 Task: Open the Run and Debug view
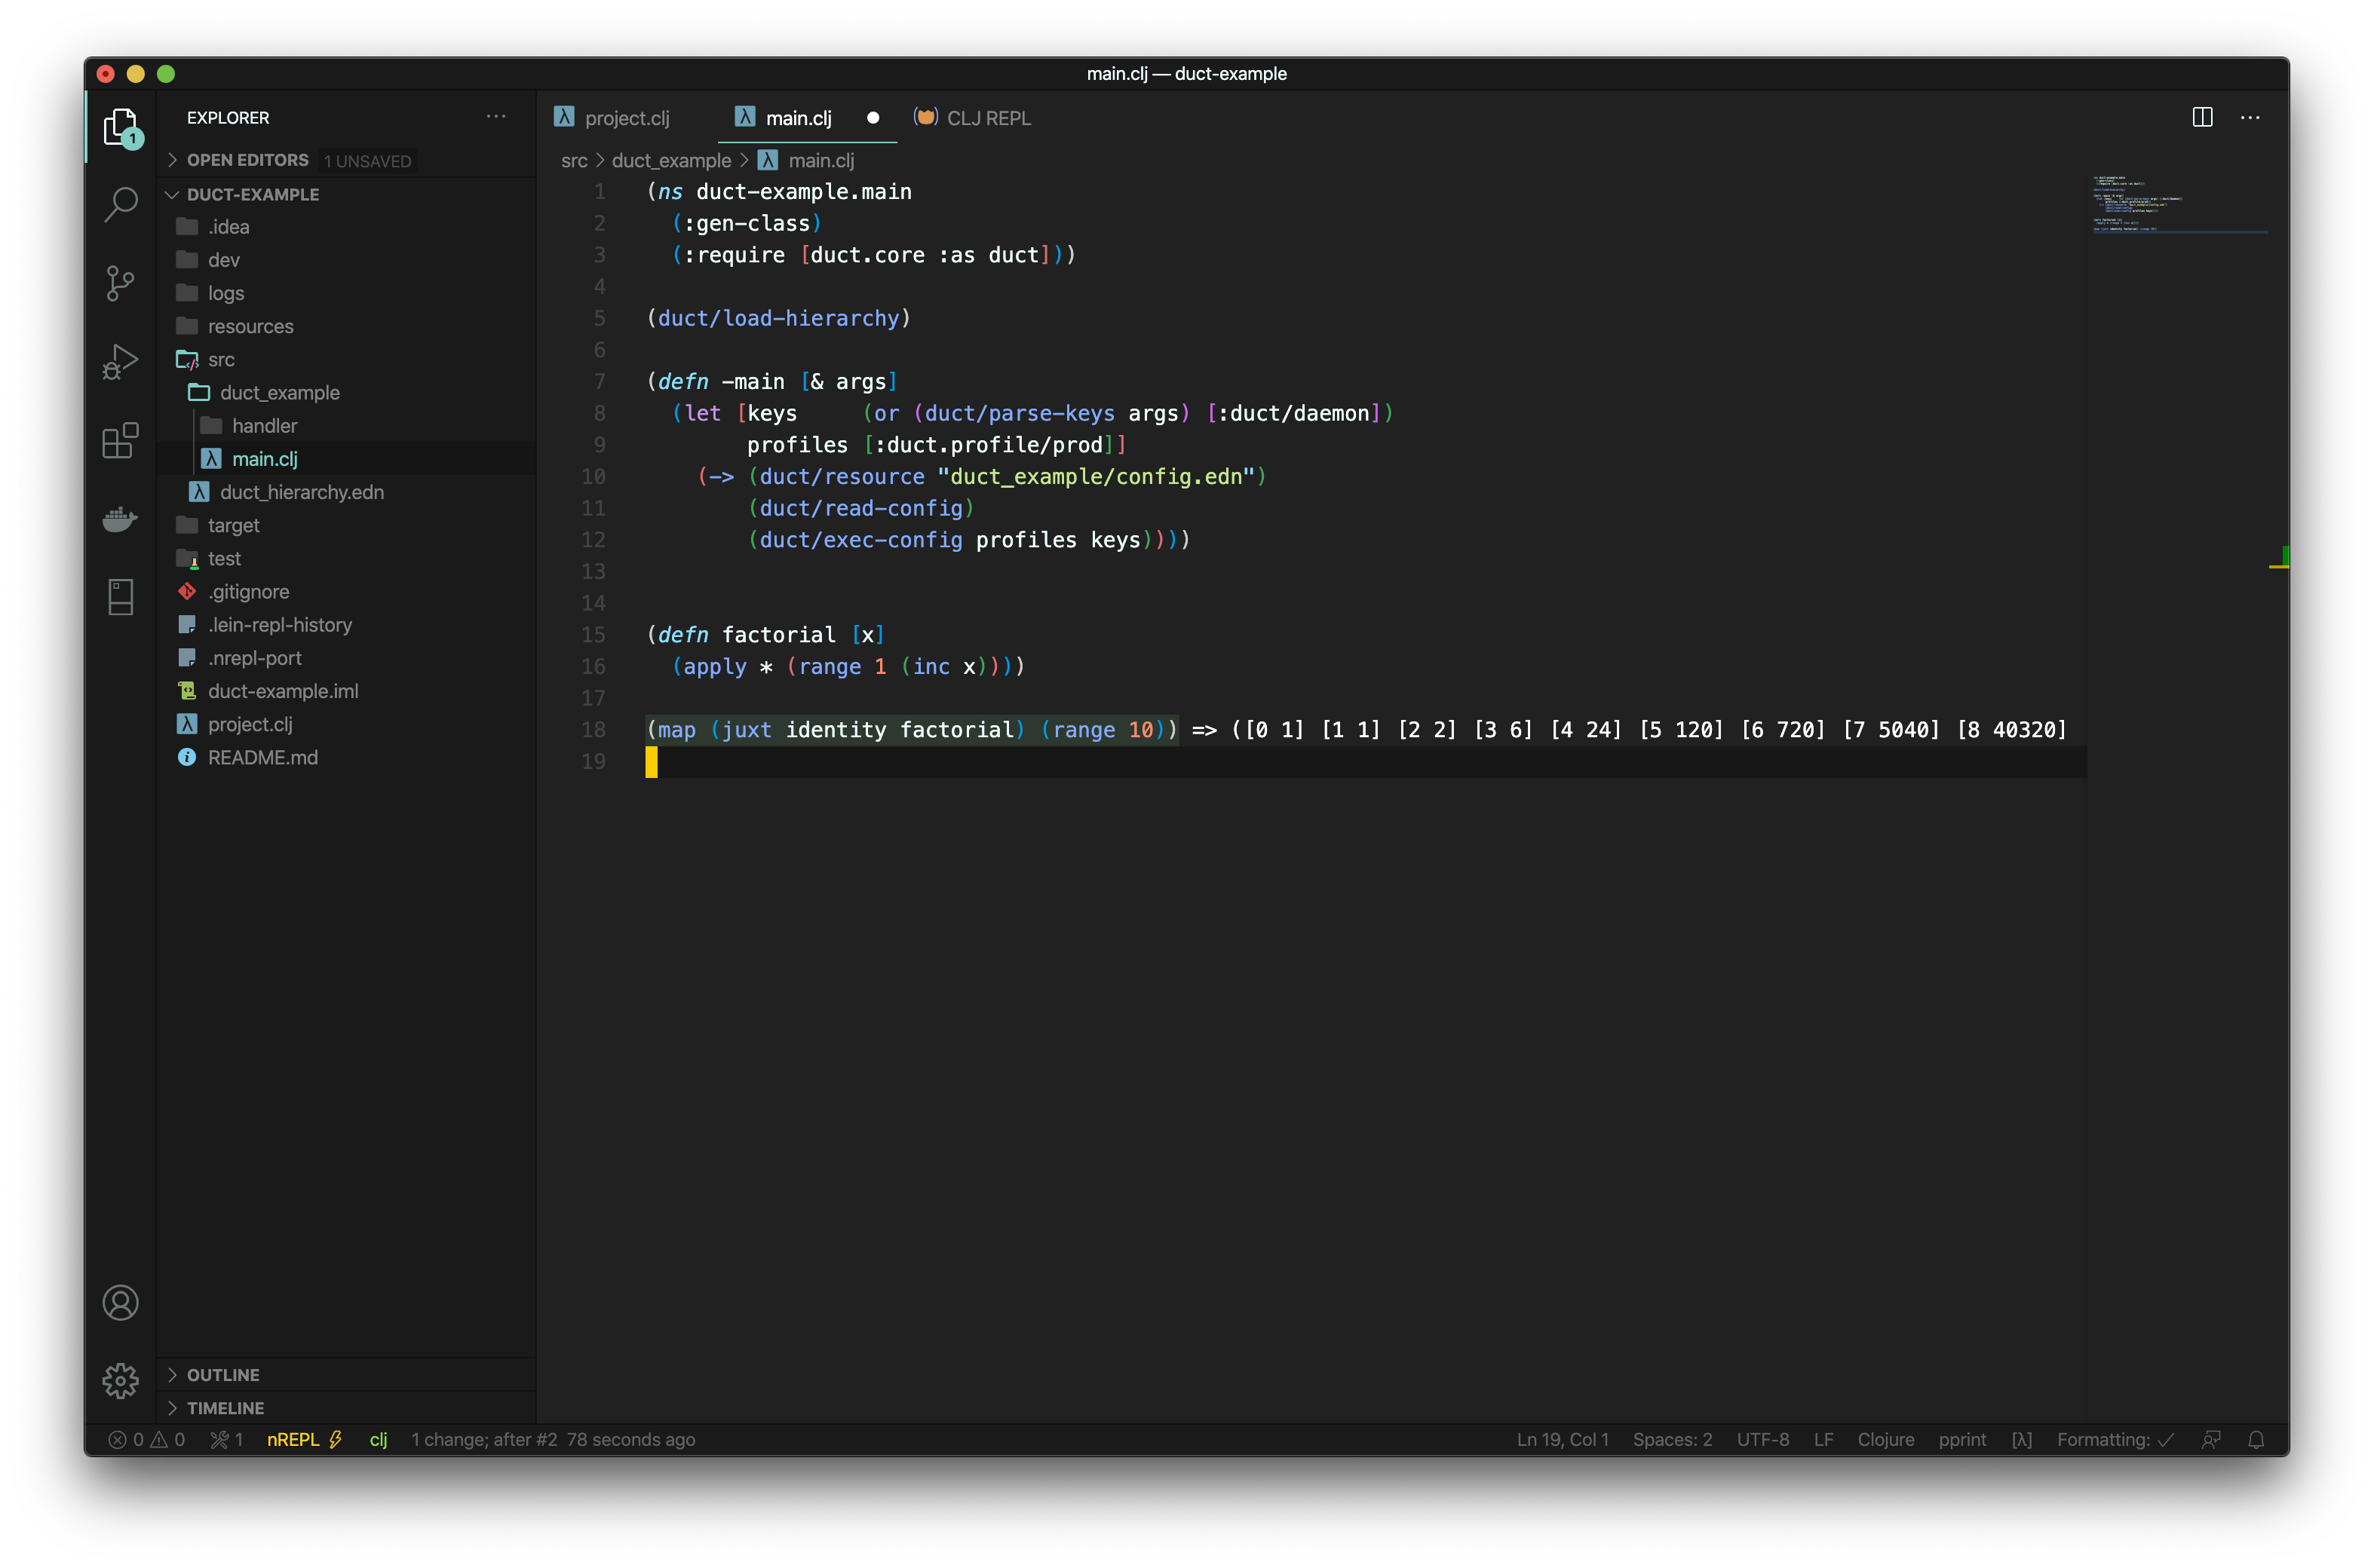120,361
